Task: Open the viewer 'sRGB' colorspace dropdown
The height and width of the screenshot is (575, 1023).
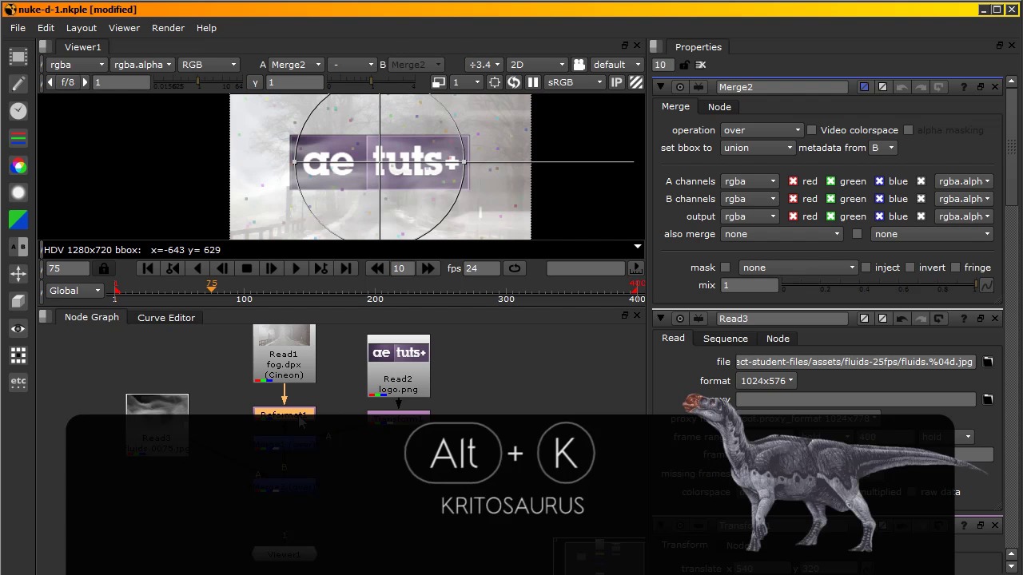Action: click(x=575, y=82)
